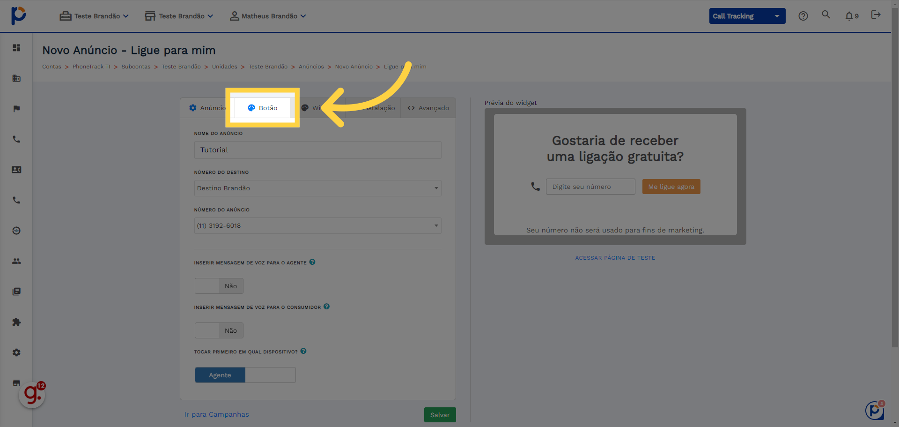This screenshot has height=427, width=899.
Task: Expand the Teste Brandão store menu
Action: 179,16
